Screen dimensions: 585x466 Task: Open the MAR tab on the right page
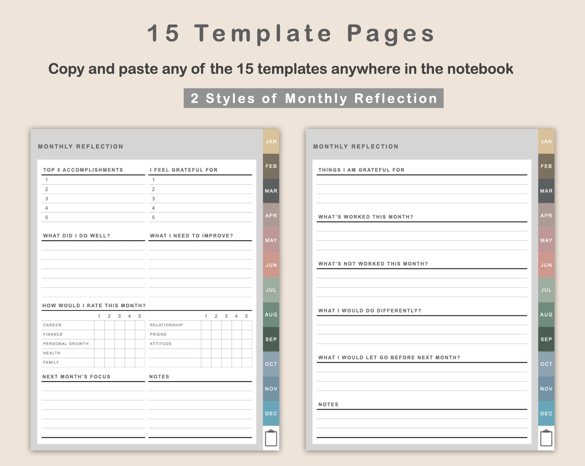point(546,191)
